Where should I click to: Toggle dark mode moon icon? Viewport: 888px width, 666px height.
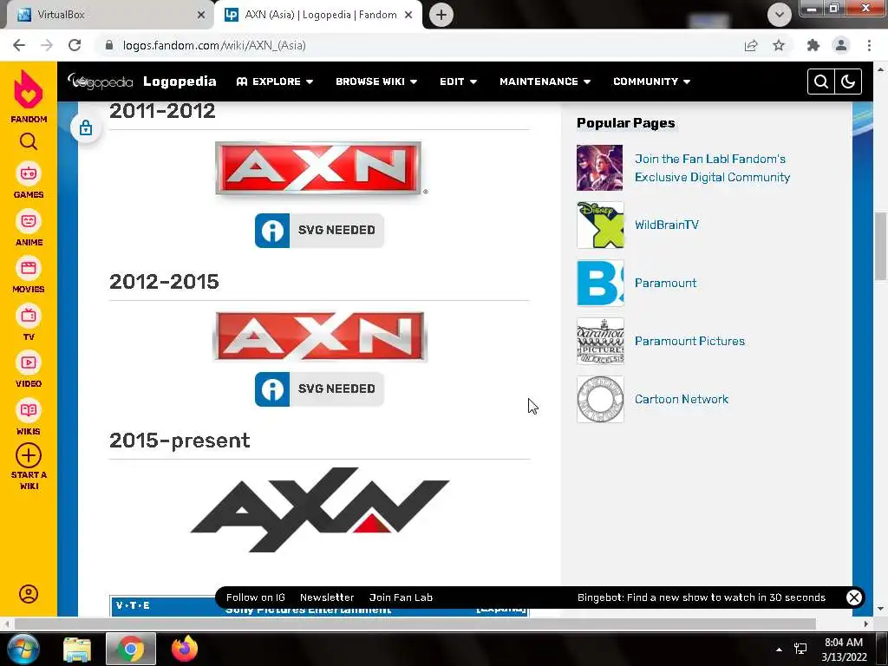click(x=848, y=82)
